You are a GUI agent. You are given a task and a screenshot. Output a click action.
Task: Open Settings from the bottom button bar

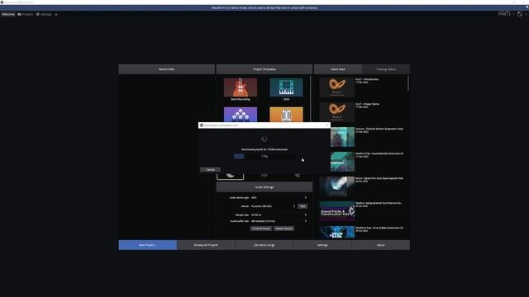pos(322,245)
